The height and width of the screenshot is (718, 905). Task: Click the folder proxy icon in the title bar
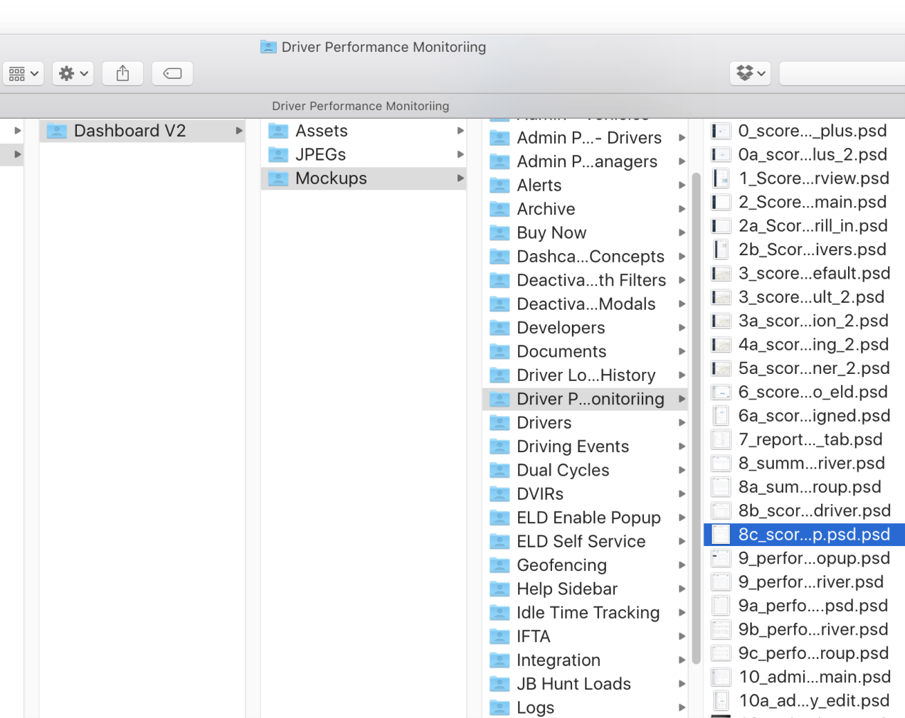point(268,47)
